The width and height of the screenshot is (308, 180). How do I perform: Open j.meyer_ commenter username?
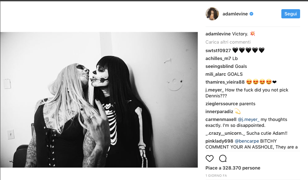click(x=215, y=90)
